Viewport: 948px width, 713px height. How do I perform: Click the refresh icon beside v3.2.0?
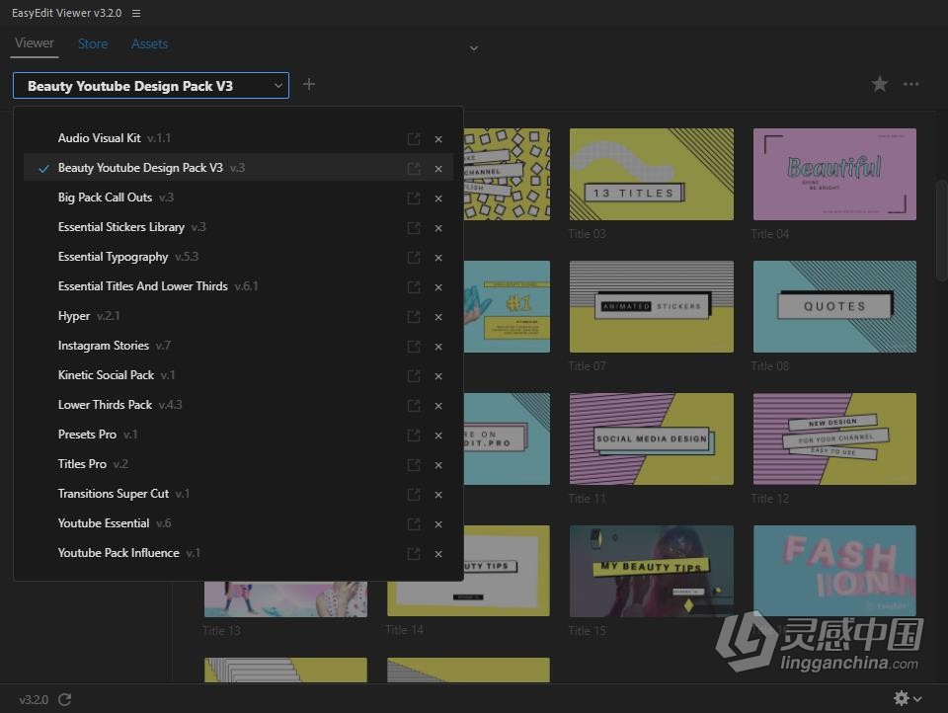[x=65, y=700]
